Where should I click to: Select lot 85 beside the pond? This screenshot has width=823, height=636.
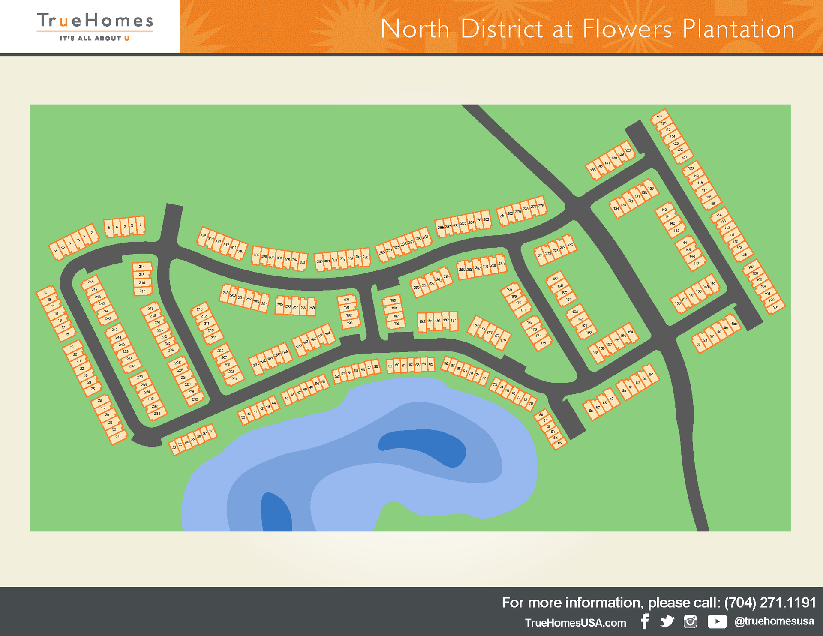(559, 443)
